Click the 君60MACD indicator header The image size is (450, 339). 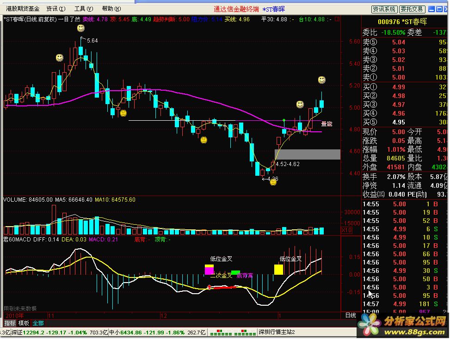[17, 240]
